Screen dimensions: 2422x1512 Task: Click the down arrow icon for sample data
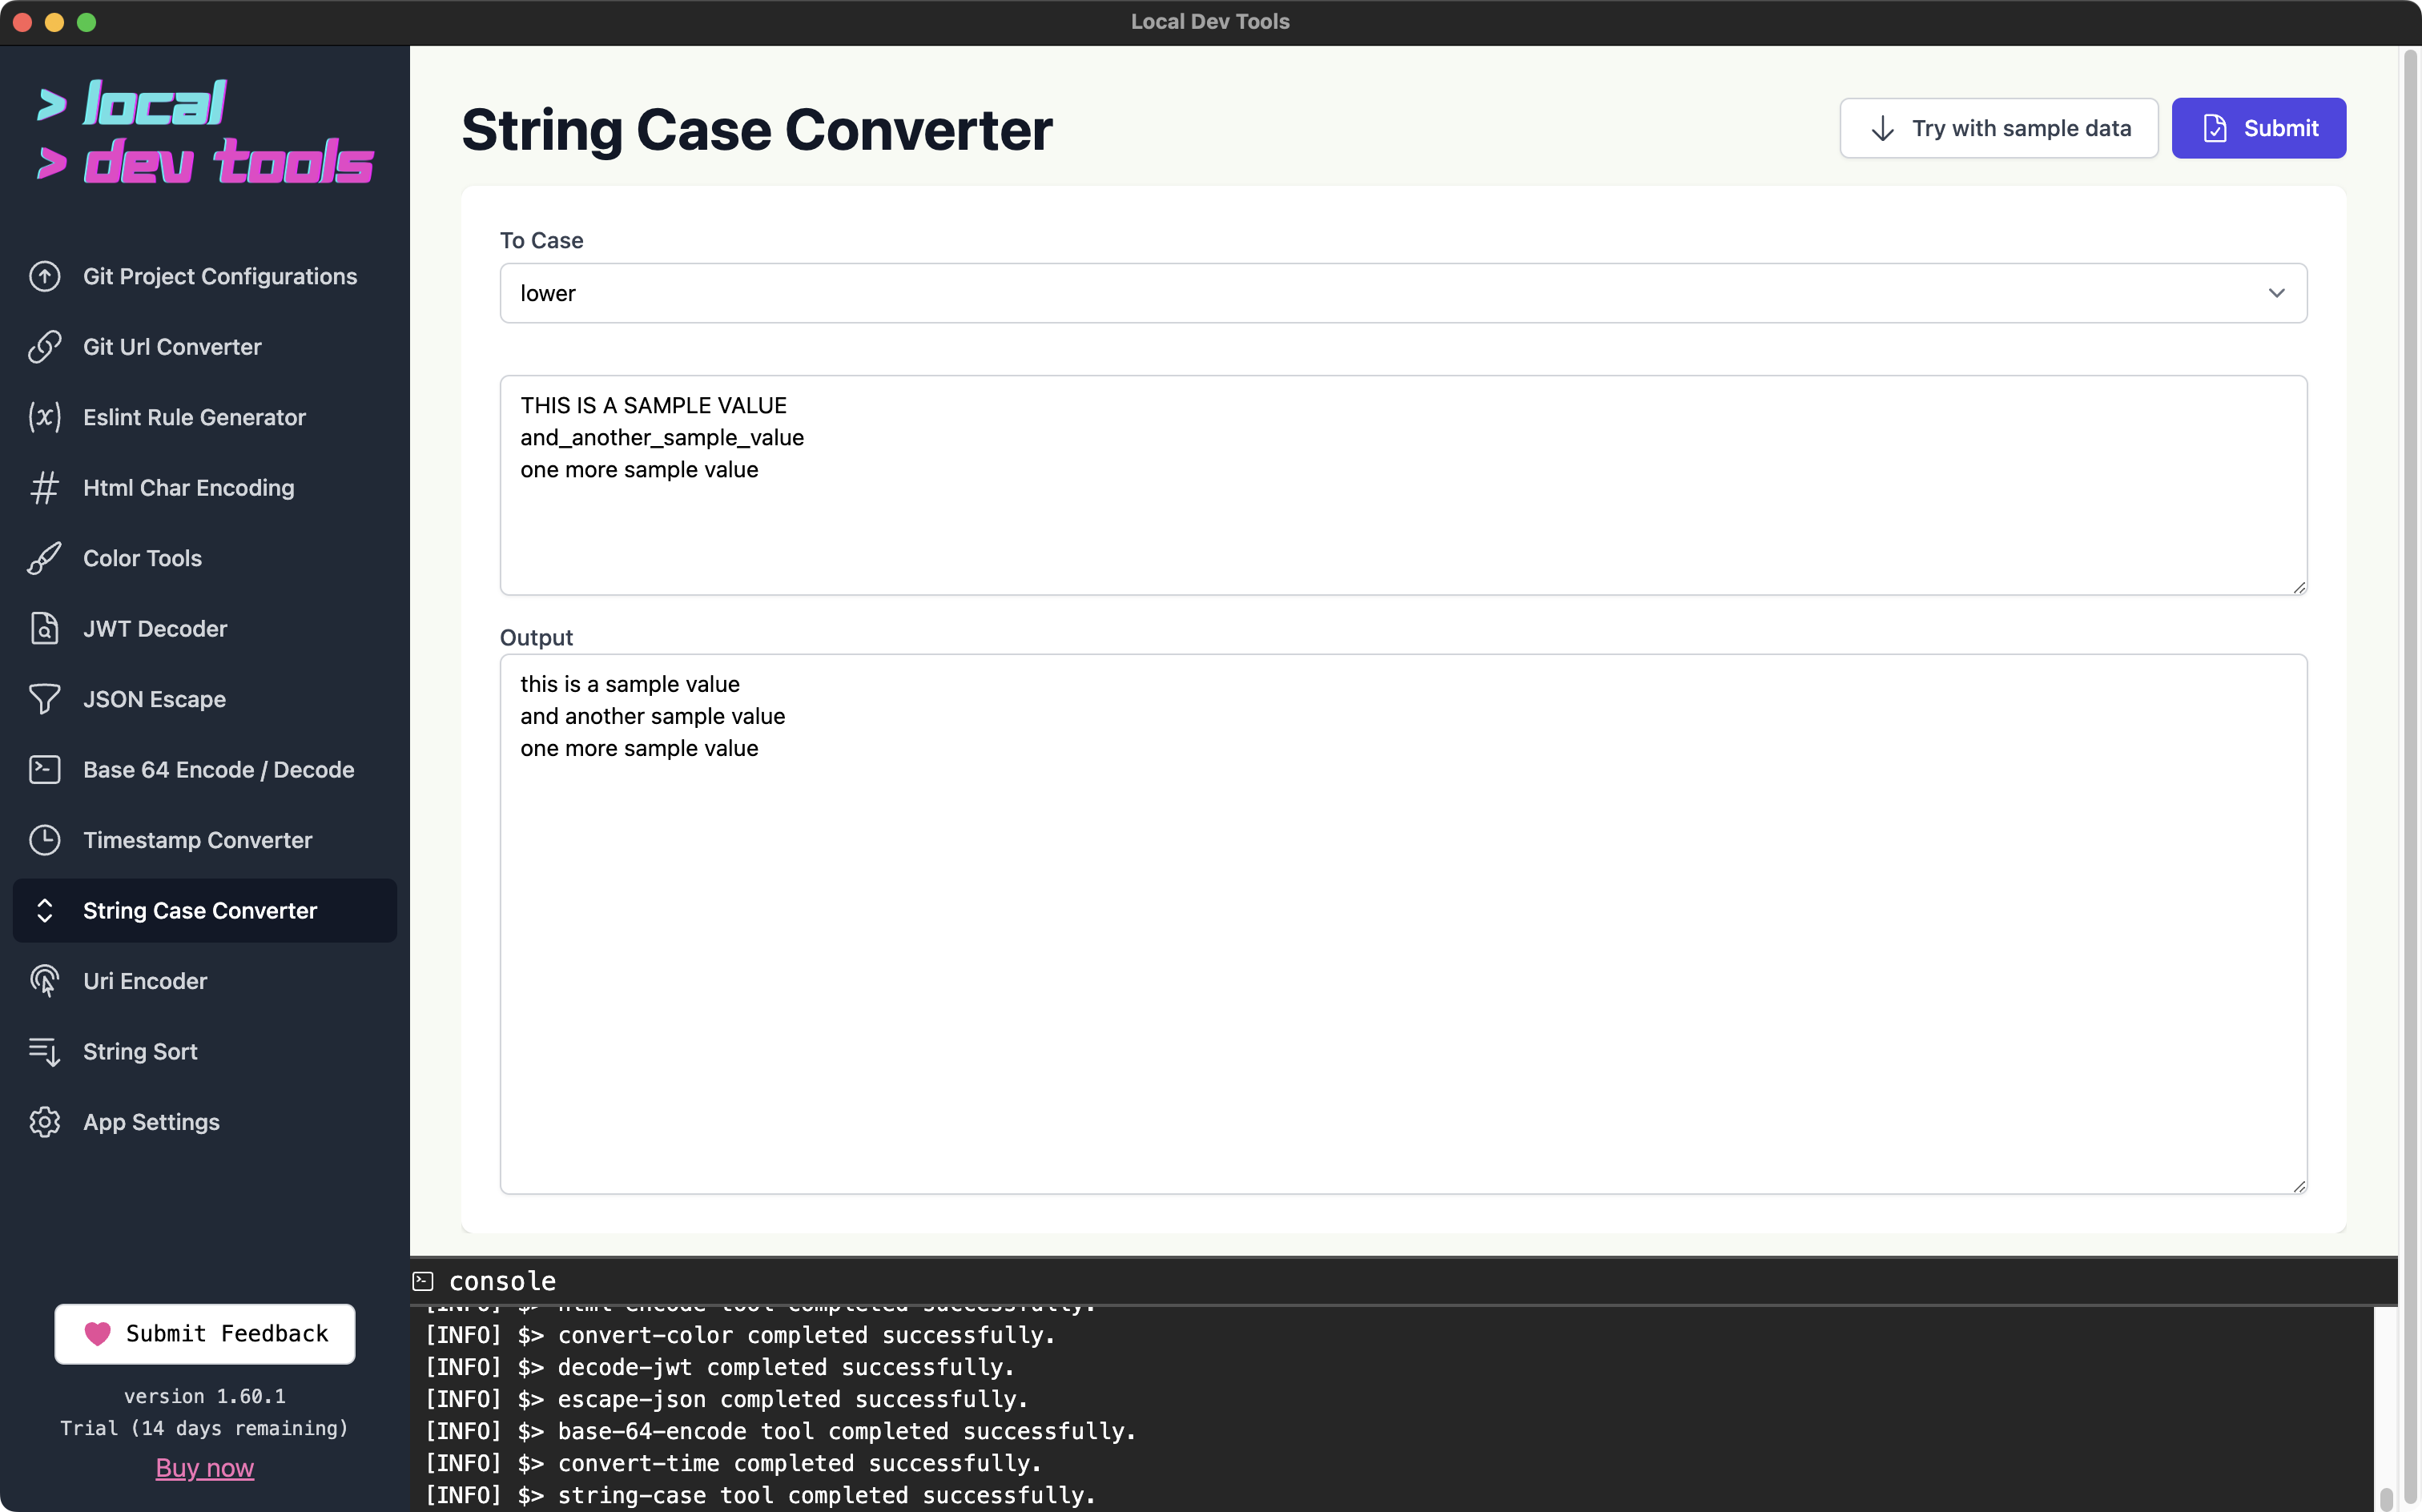1883,128
